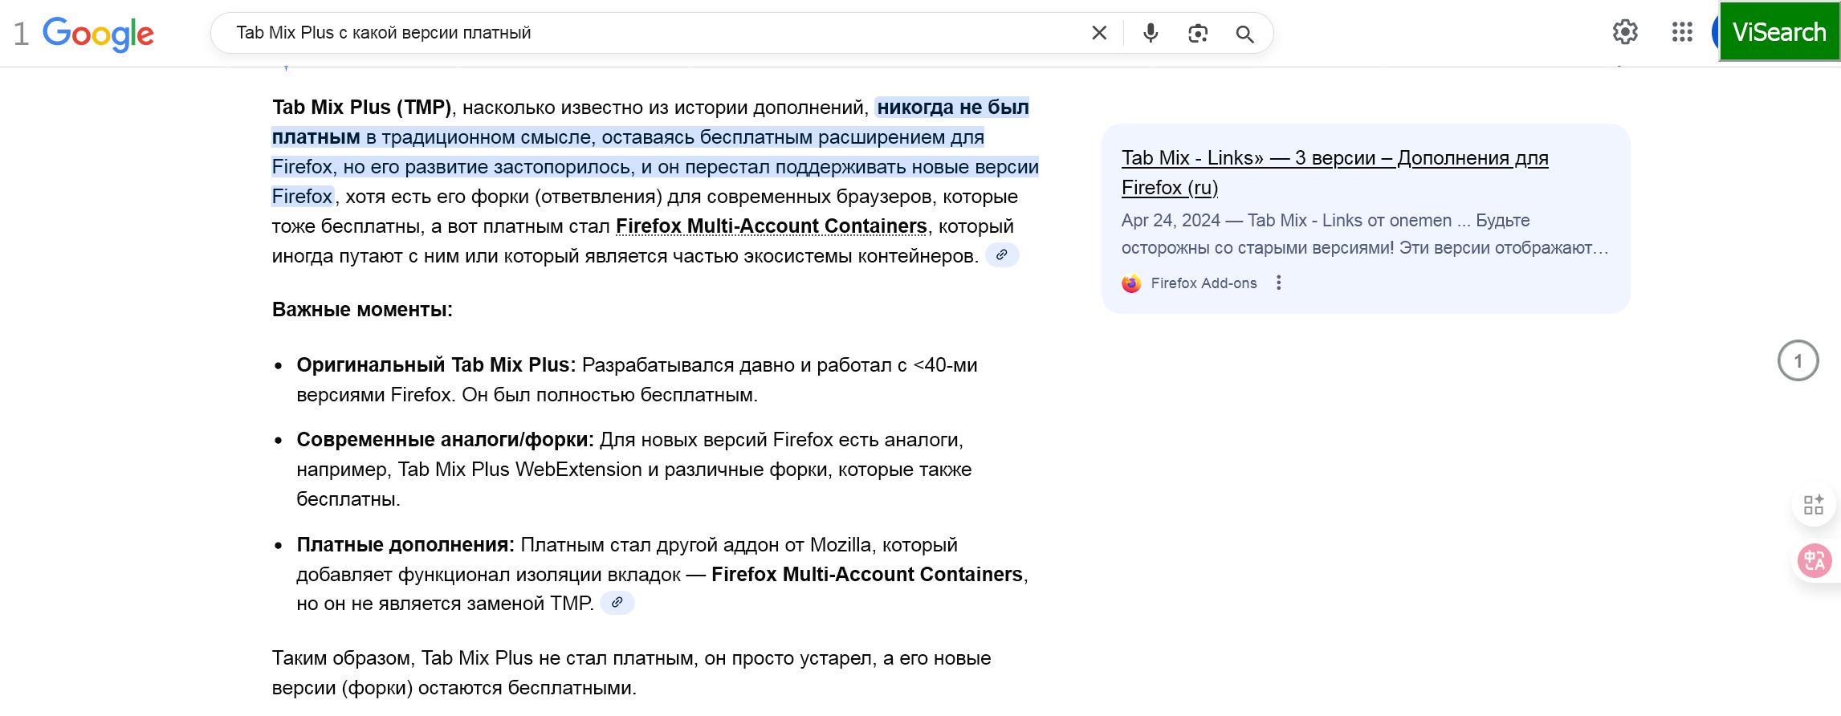Open quick settings gear icon
The image size is (1841, 716).
(x=1625, y=32)
